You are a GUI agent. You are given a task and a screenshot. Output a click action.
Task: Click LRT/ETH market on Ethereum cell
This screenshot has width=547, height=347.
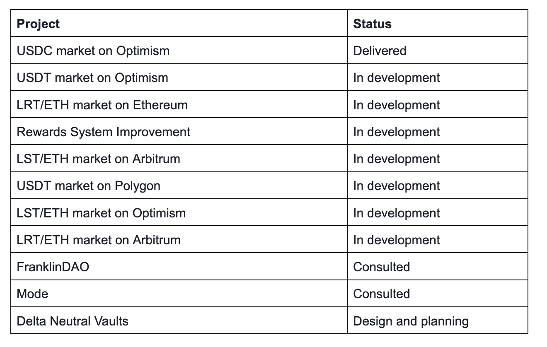(102, 105)
